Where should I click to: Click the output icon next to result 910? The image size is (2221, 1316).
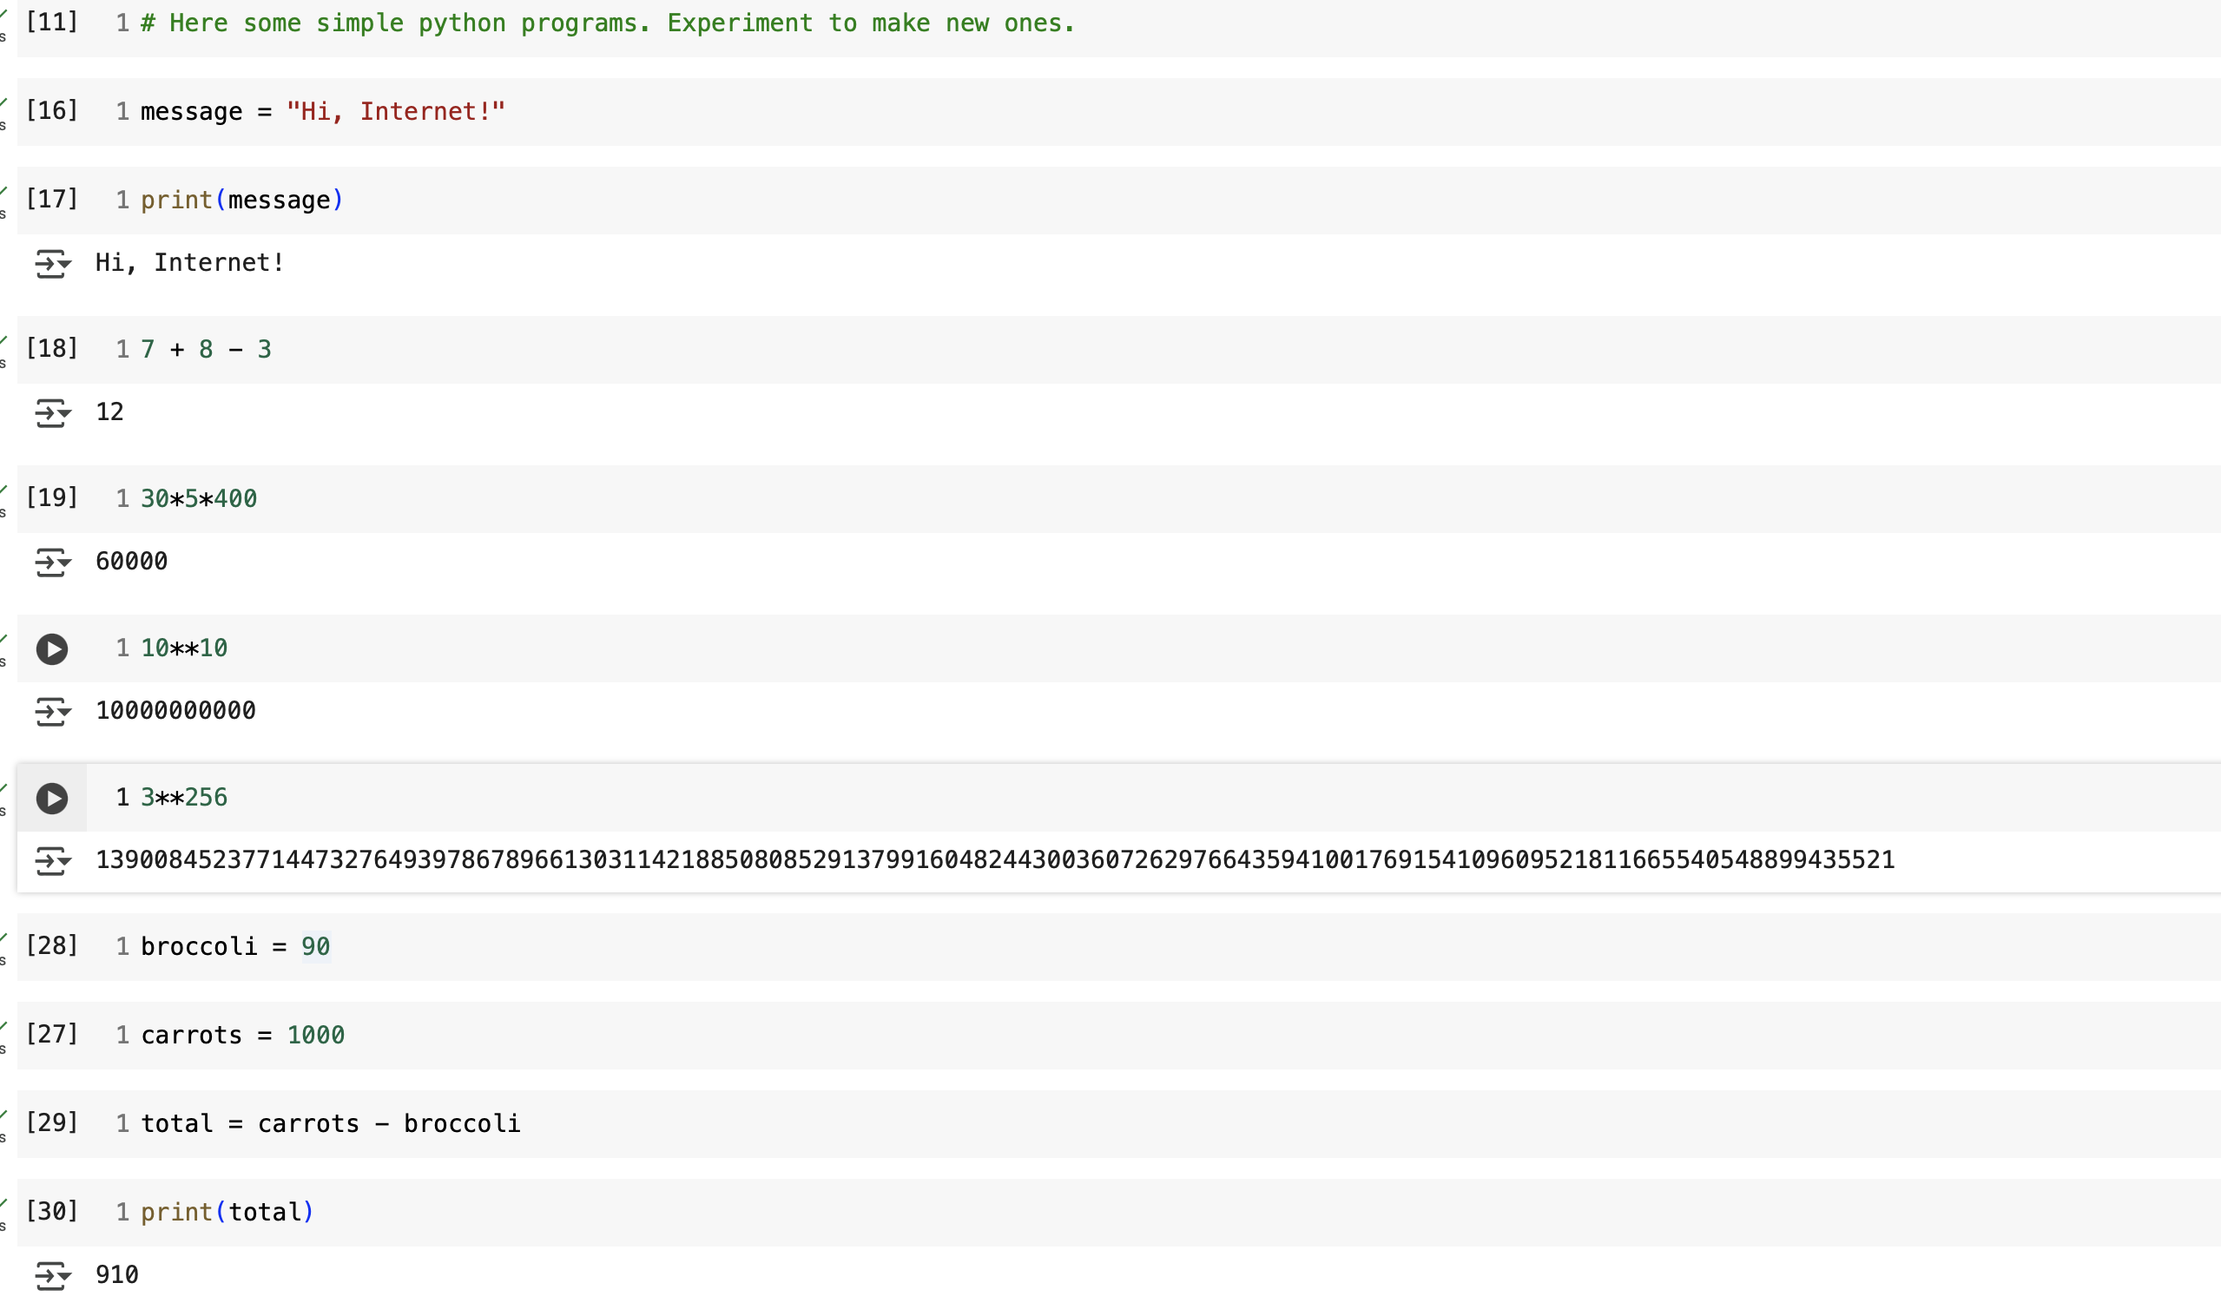click(52, 1275)
